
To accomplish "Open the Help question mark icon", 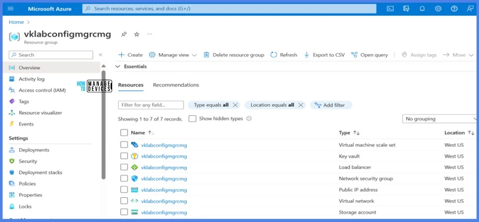I will [x=454, y=8].
